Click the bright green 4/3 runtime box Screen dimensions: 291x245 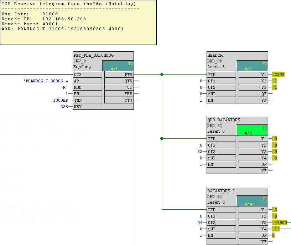pos(252,130)
